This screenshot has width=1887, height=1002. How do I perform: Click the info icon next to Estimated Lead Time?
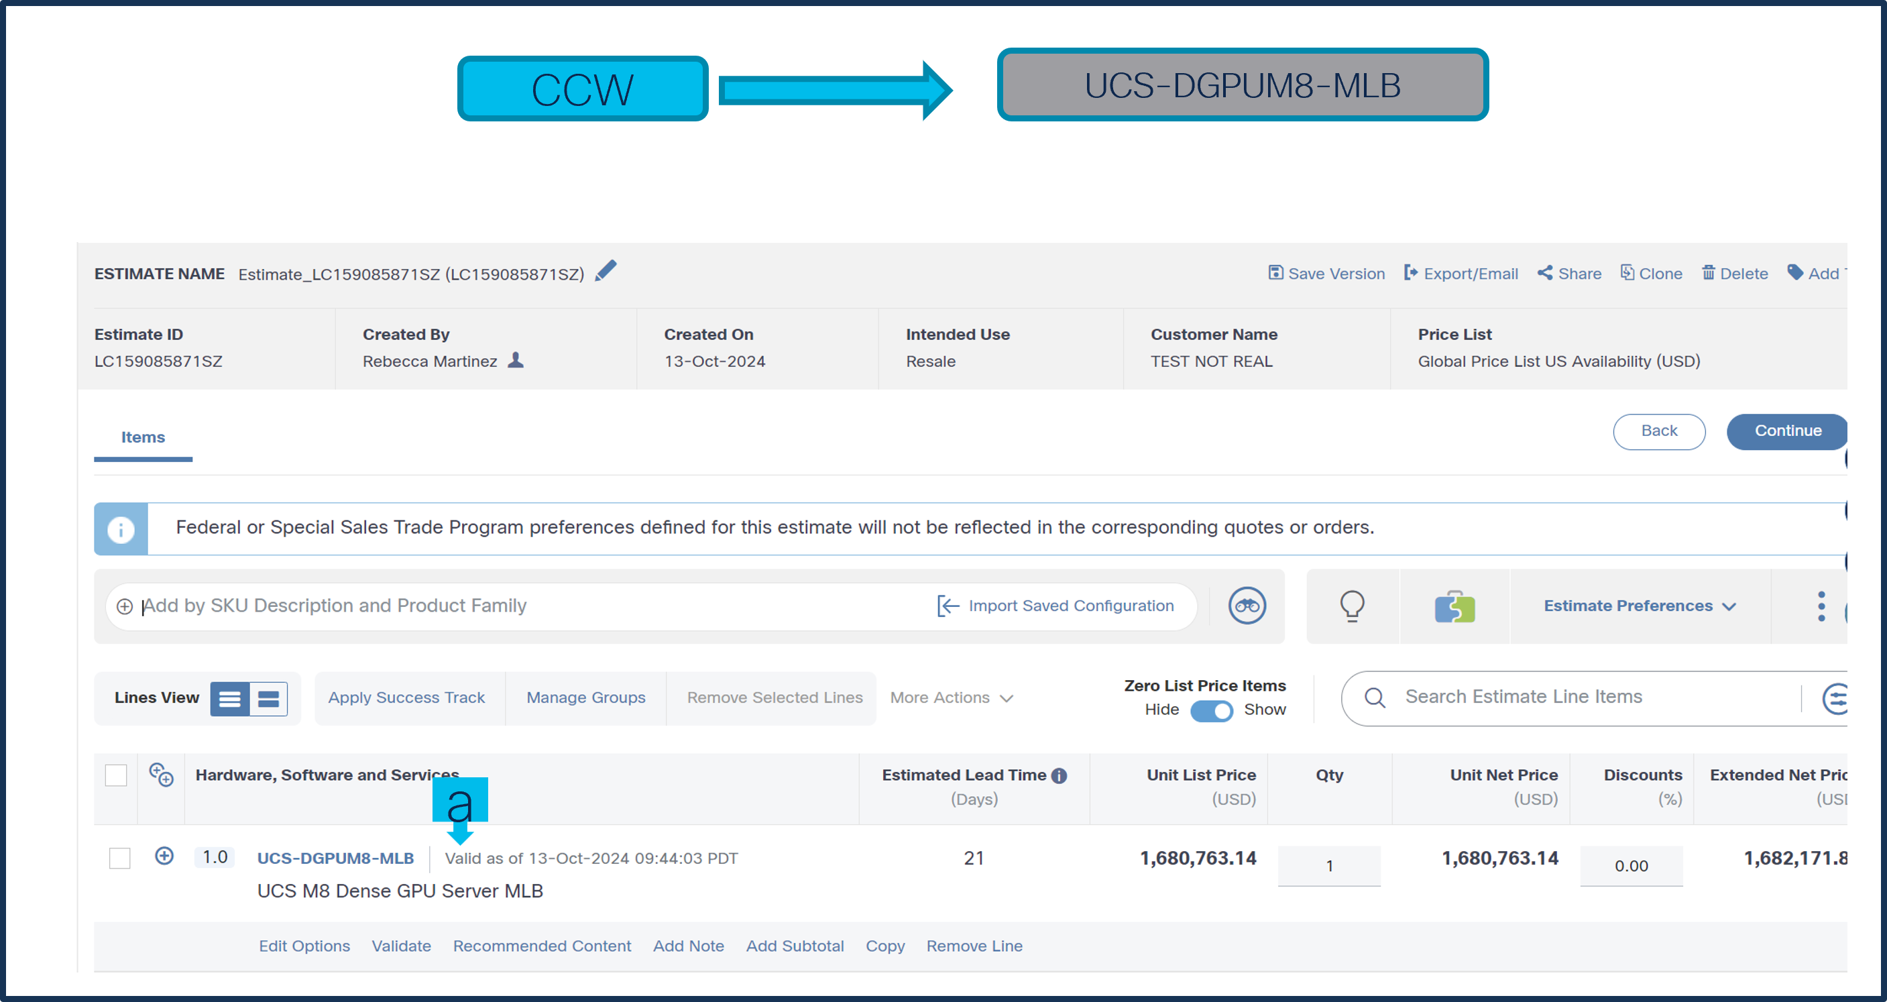click(1060, 776)
